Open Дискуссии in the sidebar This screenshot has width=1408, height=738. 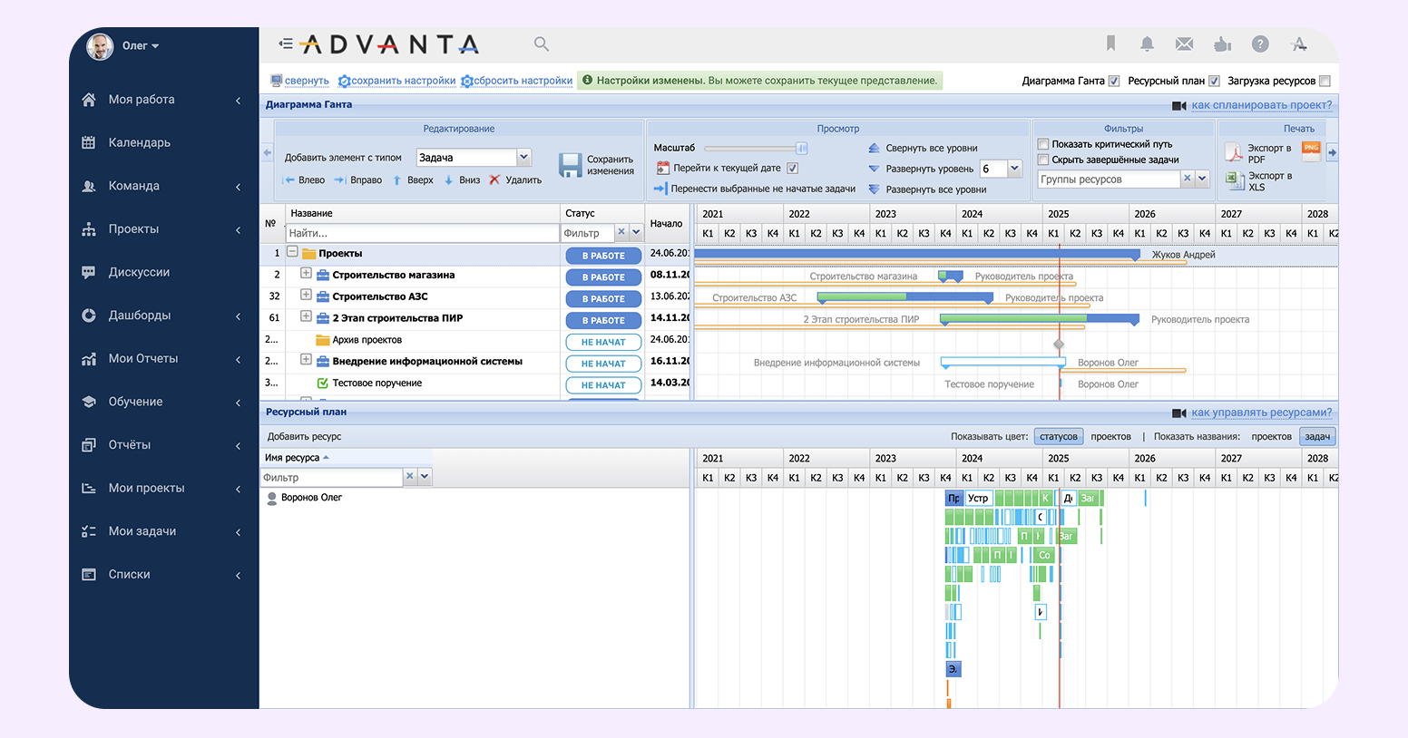tap(139, 272)
